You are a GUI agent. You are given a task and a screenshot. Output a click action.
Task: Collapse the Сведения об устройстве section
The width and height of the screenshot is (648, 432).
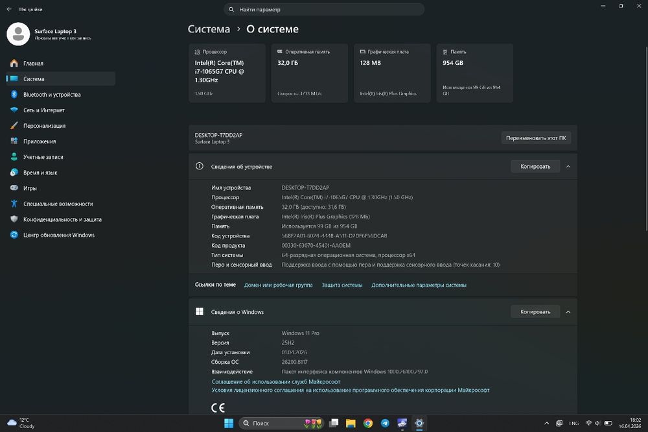pyautogui.click(x=568, y=166)
